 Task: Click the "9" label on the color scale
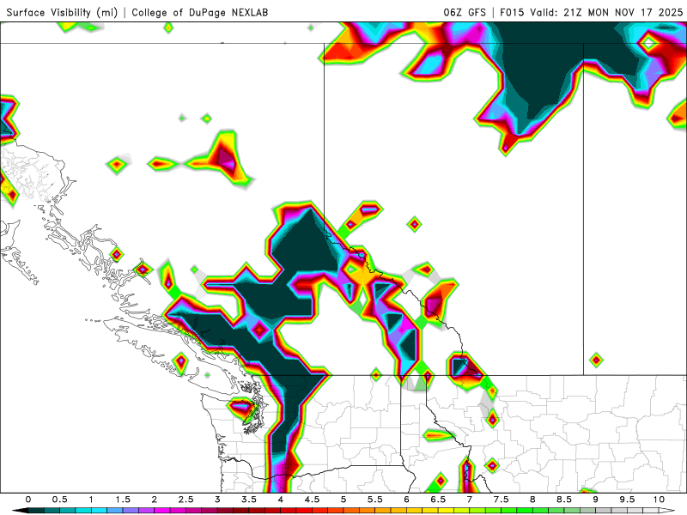pyautogui.click(x=595, y=500)
